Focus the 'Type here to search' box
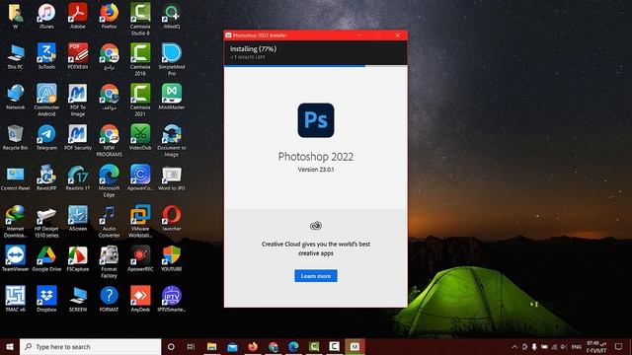The image size is (632, 355). 90,346
